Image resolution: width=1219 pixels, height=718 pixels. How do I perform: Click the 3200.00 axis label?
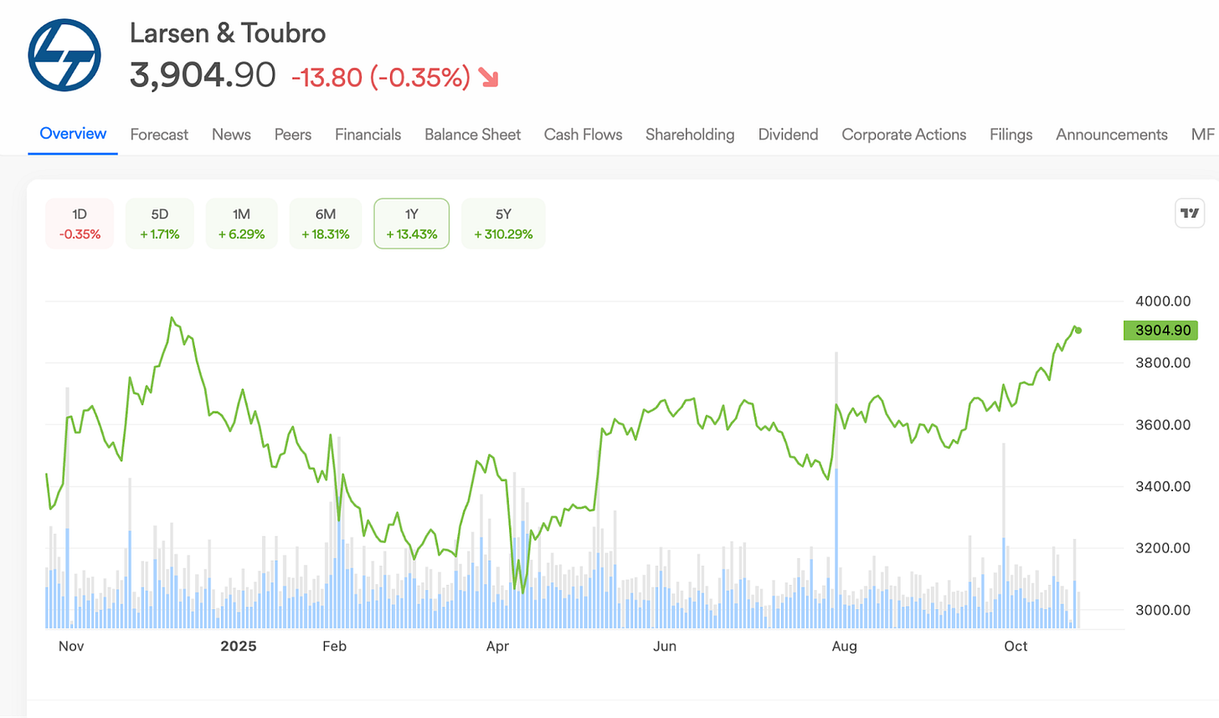coord(1163,548)
